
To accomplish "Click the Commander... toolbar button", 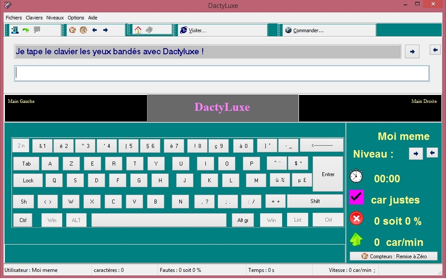I will coord(329,30).
